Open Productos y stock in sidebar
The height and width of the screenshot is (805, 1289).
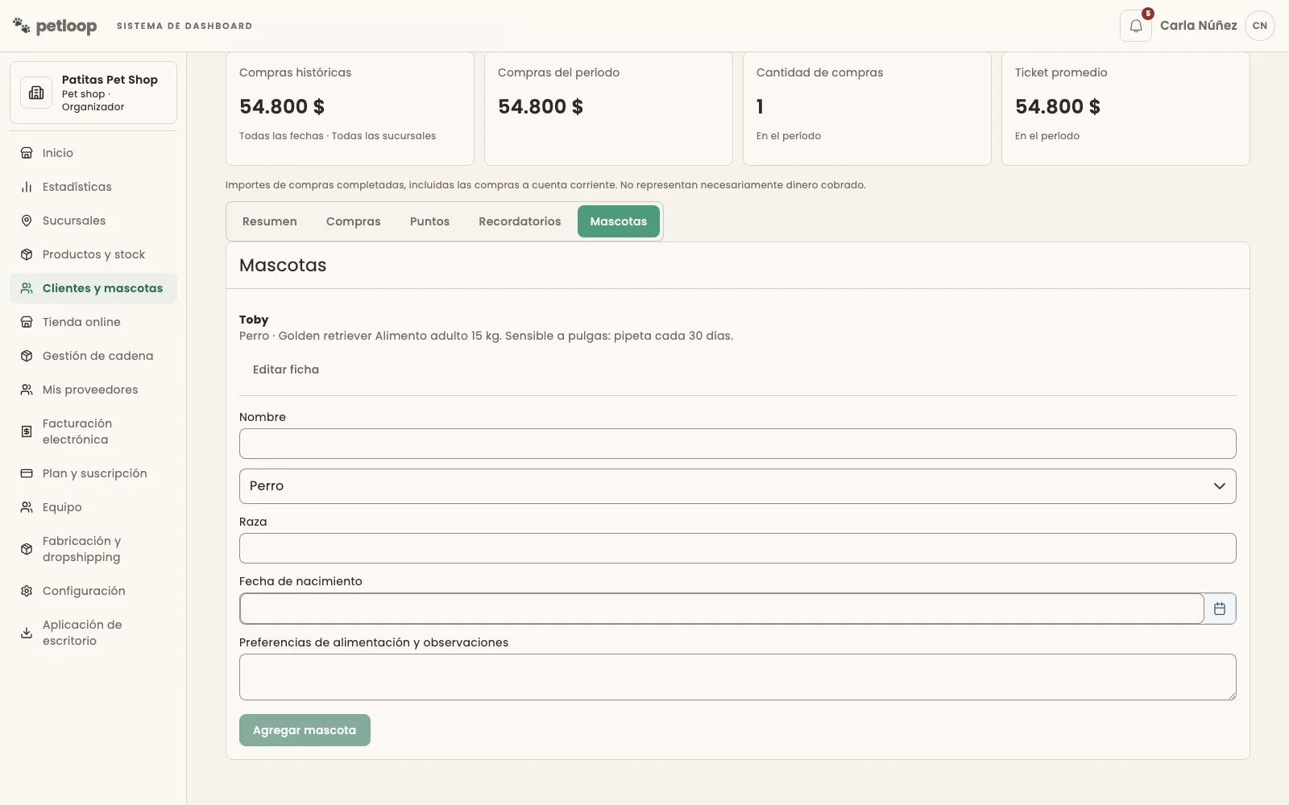pos(93,254)
